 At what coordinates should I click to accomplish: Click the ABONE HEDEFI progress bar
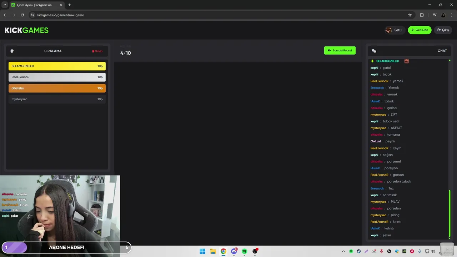[x=67, y=247]
